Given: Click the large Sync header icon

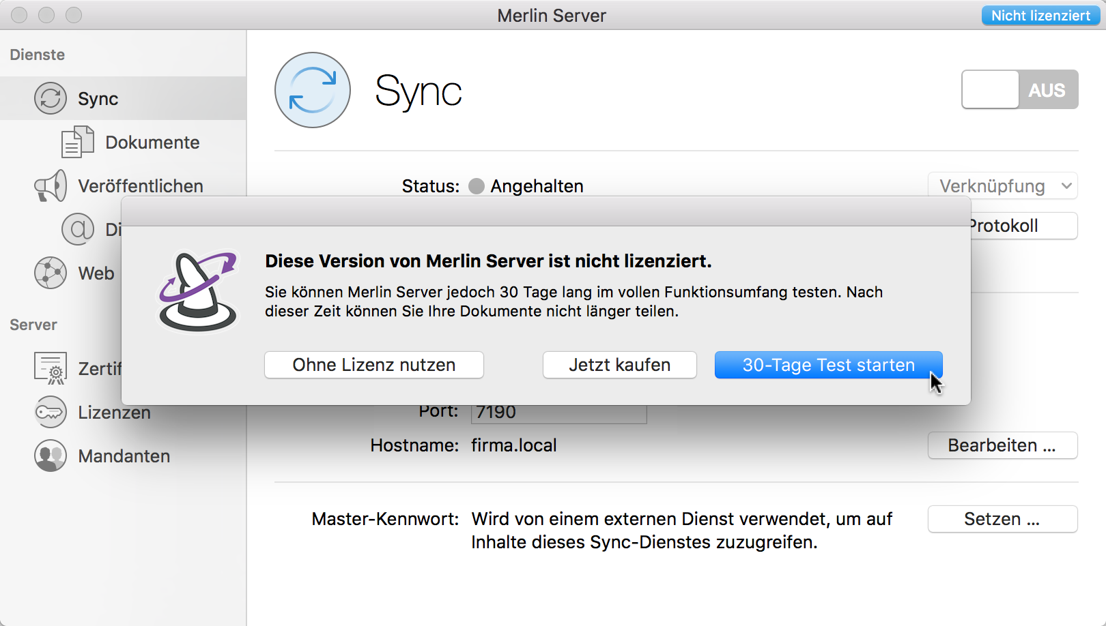Looking at the screenshot, I should pos(313,90).
